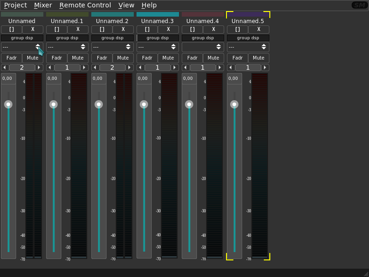Toggle the Fadr view on Unnamed.3
Viewport: 369px width, 277px height.
147,58
